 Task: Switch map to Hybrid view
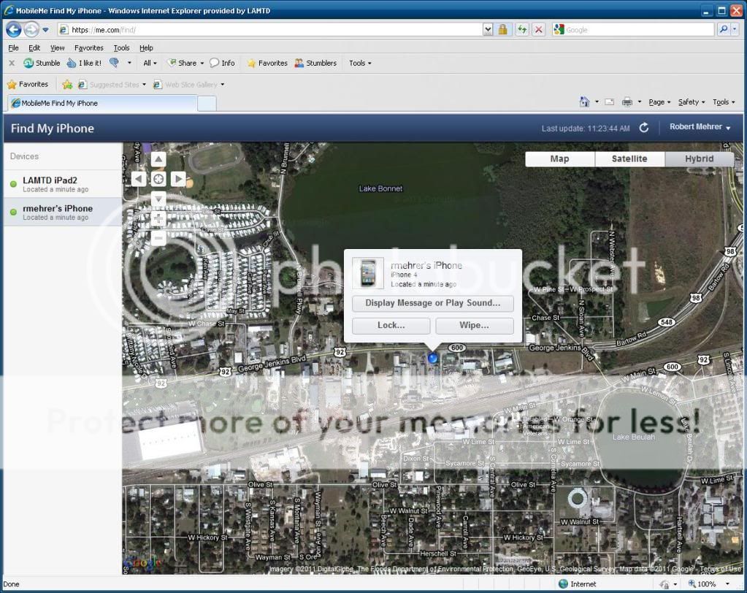pos(699,159)
